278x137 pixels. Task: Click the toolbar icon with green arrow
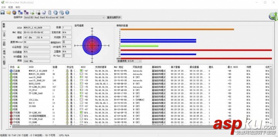32,13
